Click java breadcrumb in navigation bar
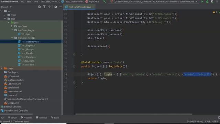 point(36,1)
